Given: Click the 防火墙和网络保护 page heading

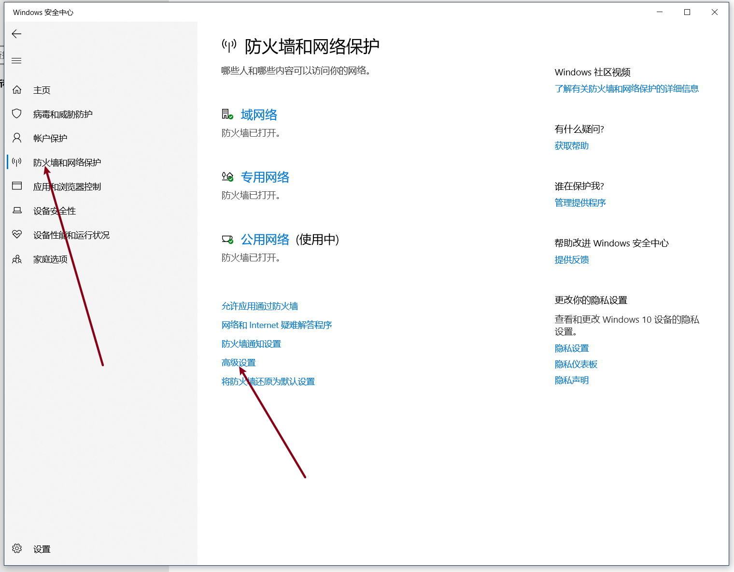Looking at the screenshot, I should [312, 46].
